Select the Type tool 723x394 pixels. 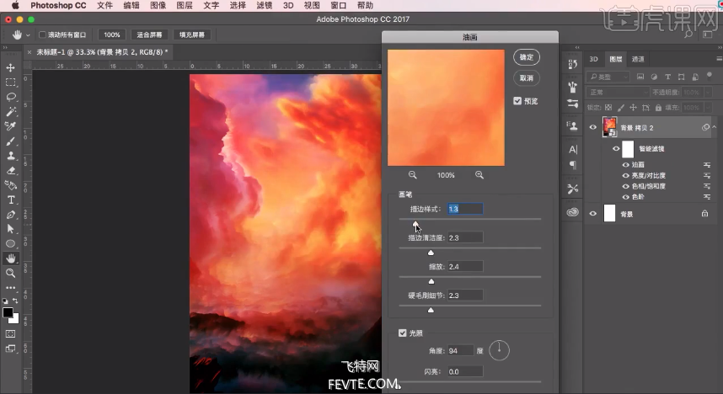pyautogui.click(x=11, y=200)
